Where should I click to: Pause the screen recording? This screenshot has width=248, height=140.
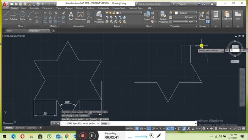(x=92, y=136)
